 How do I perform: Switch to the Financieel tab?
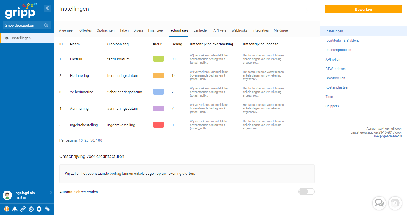(x=156, y=30)
